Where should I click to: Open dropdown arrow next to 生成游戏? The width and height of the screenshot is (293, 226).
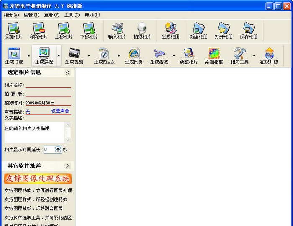pos(174,56)
